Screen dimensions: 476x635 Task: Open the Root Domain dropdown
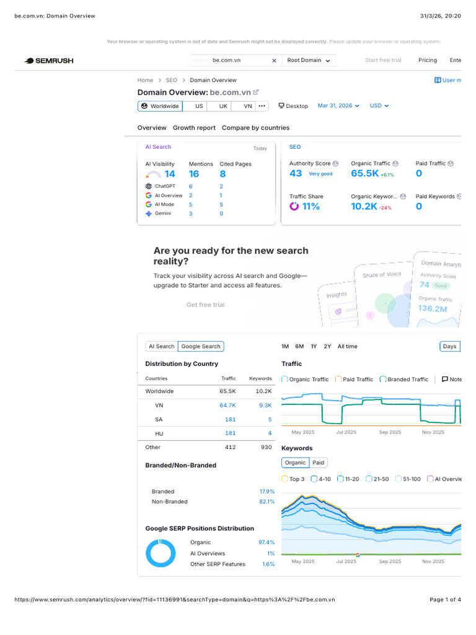coord(309,60)
